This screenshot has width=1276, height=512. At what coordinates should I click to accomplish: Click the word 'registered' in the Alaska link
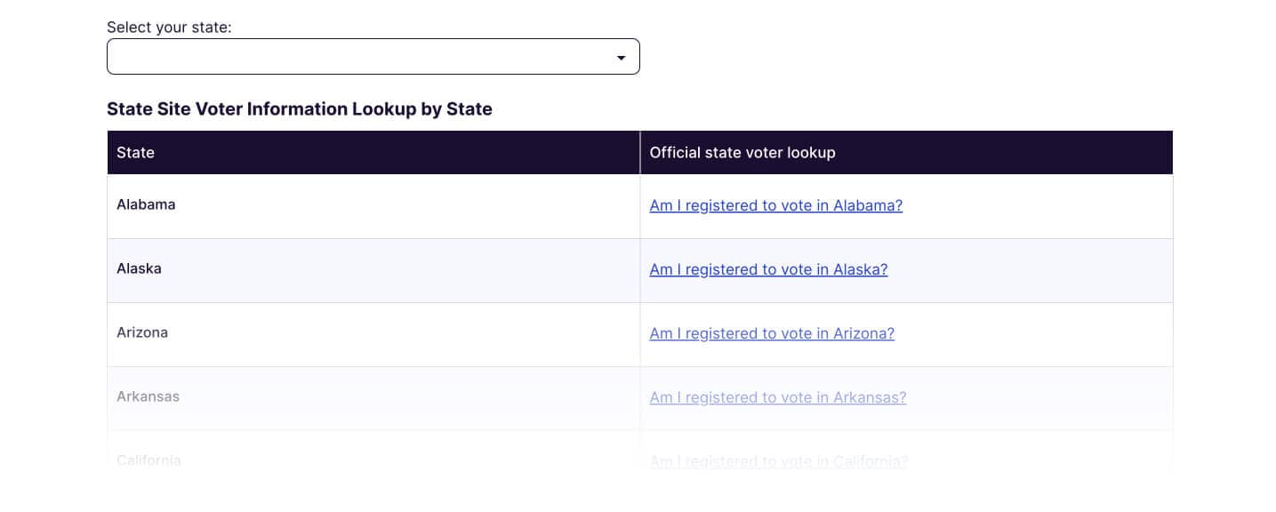[x=722, y=269]
